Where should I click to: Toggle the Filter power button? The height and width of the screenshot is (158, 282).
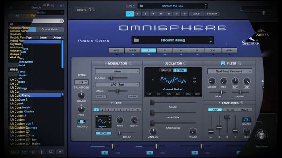pyautogui.click(x=223, y=63)
